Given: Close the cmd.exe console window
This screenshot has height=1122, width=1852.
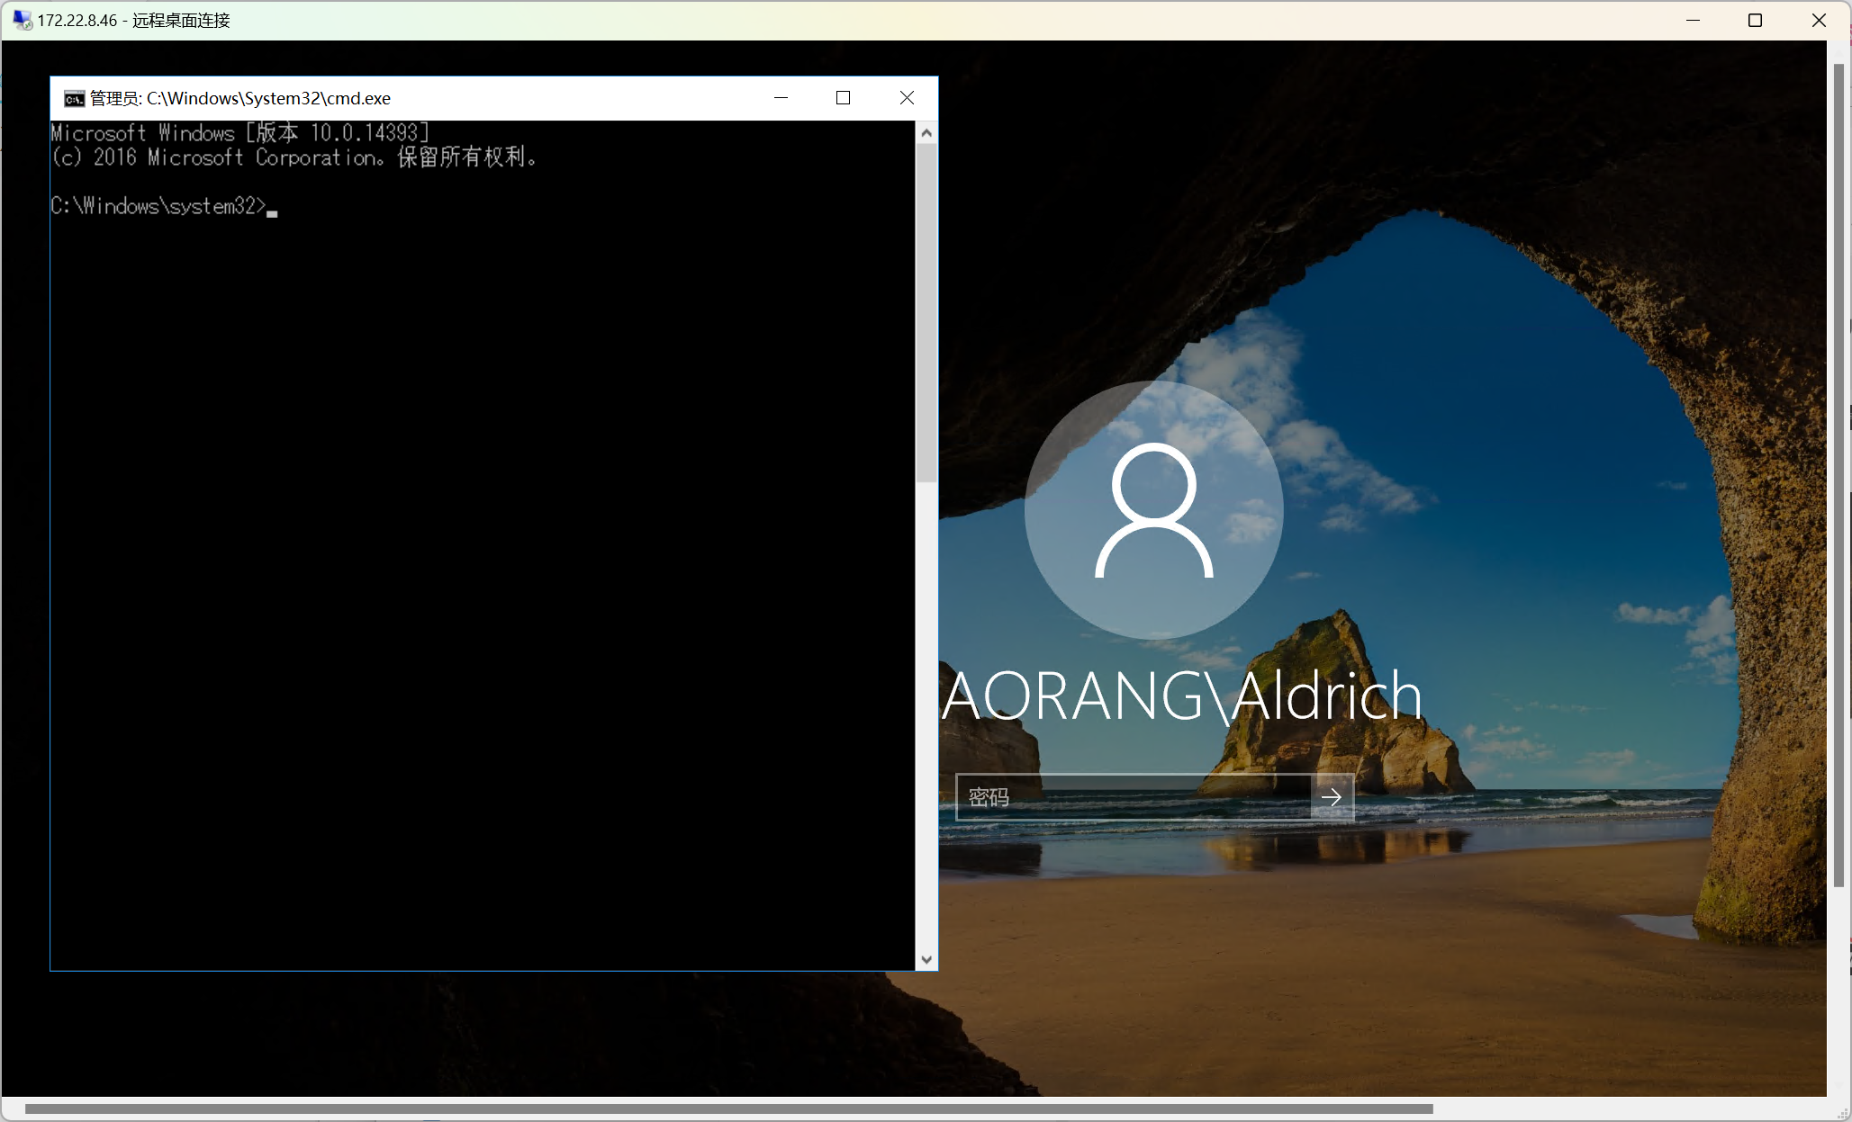Looking at the screenshot, I should [907, 98].
